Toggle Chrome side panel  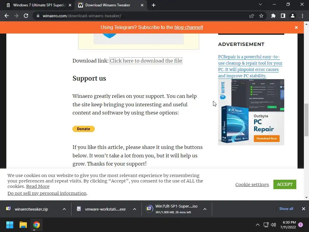[x=283, y=16]
